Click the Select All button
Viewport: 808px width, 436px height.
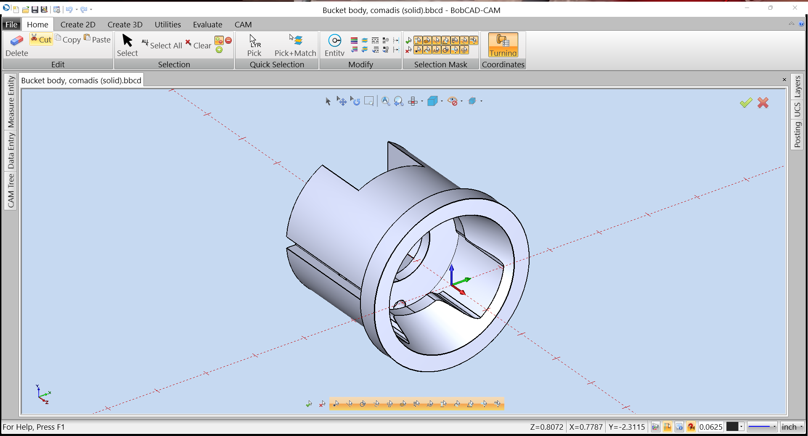(x=162, y=45)
